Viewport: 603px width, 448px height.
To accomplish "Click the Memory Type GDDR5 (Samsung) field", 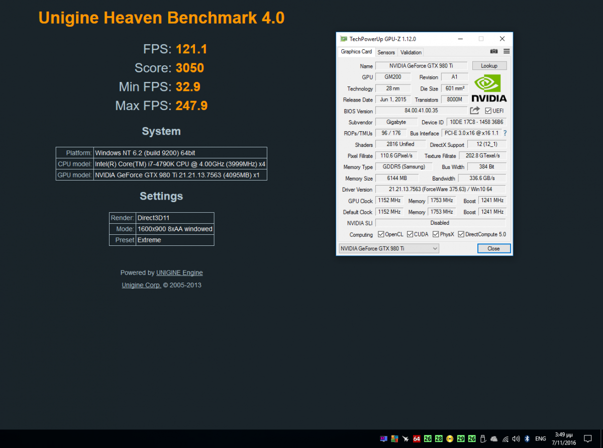I will pos(404,167).
